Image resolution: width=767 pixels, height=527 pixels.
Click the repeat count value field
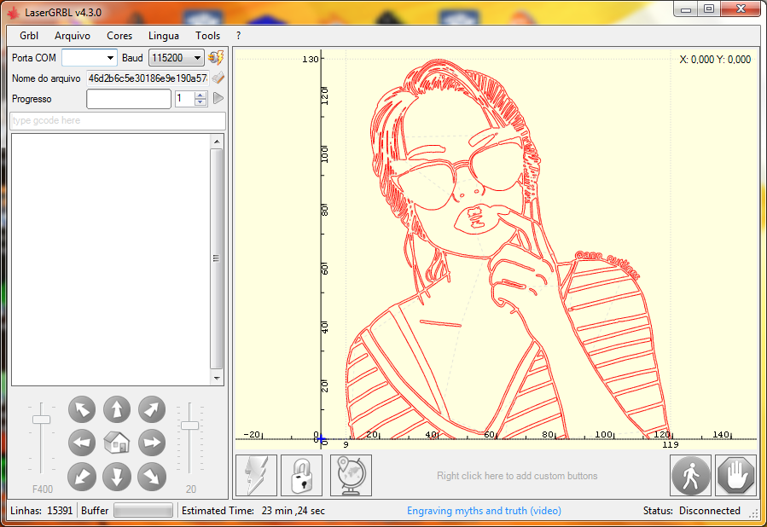185,99
